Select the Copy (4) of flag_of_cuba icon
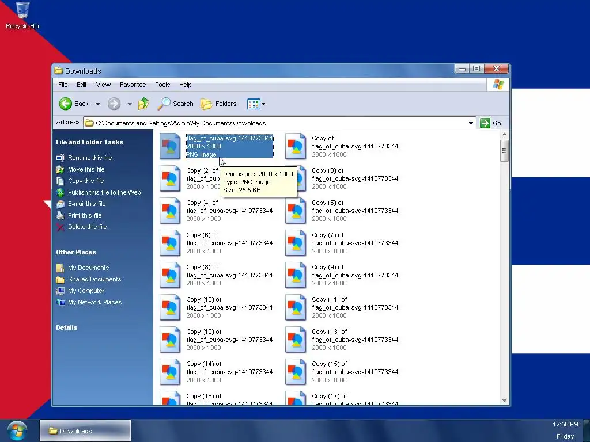Image resolution: width=590 pixels, height=442 pixels. tap(170, 211)
